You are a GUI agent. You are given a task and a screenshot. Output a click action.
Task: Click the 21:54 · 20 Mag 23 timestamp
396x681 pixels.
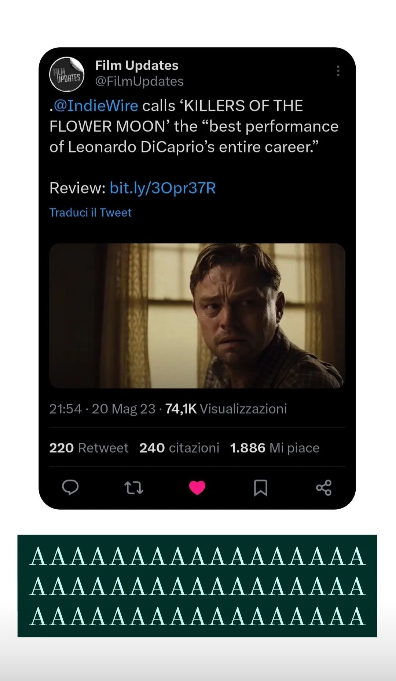pyautogui.click(x=102, y=409)
